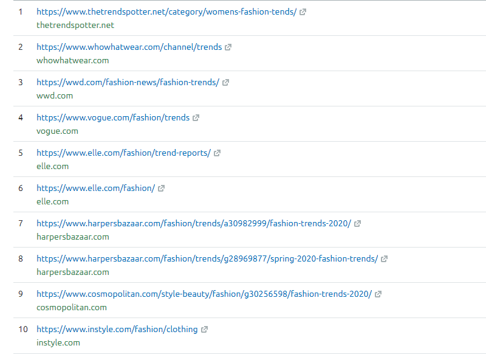Click position number 10
The height and width of the screenshot is (354, 486).
tap(23, 330)
